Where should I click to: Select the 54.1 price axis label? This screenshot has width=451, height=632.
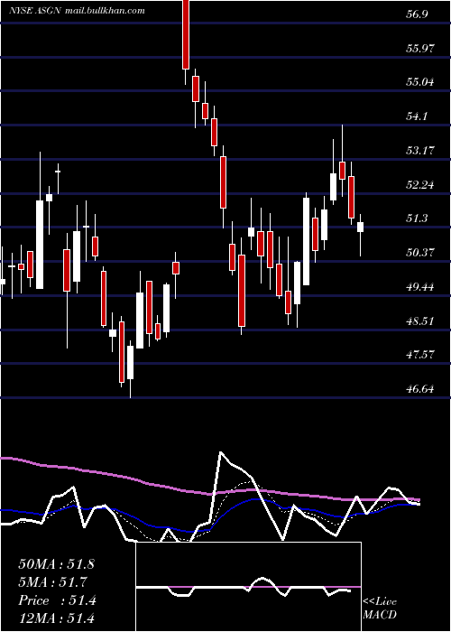coord(417,116)
